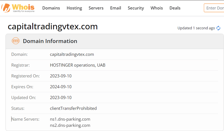The image size is (224, 131).
Task: Click the 'Updated On:' field label
Action: (24, 98)
